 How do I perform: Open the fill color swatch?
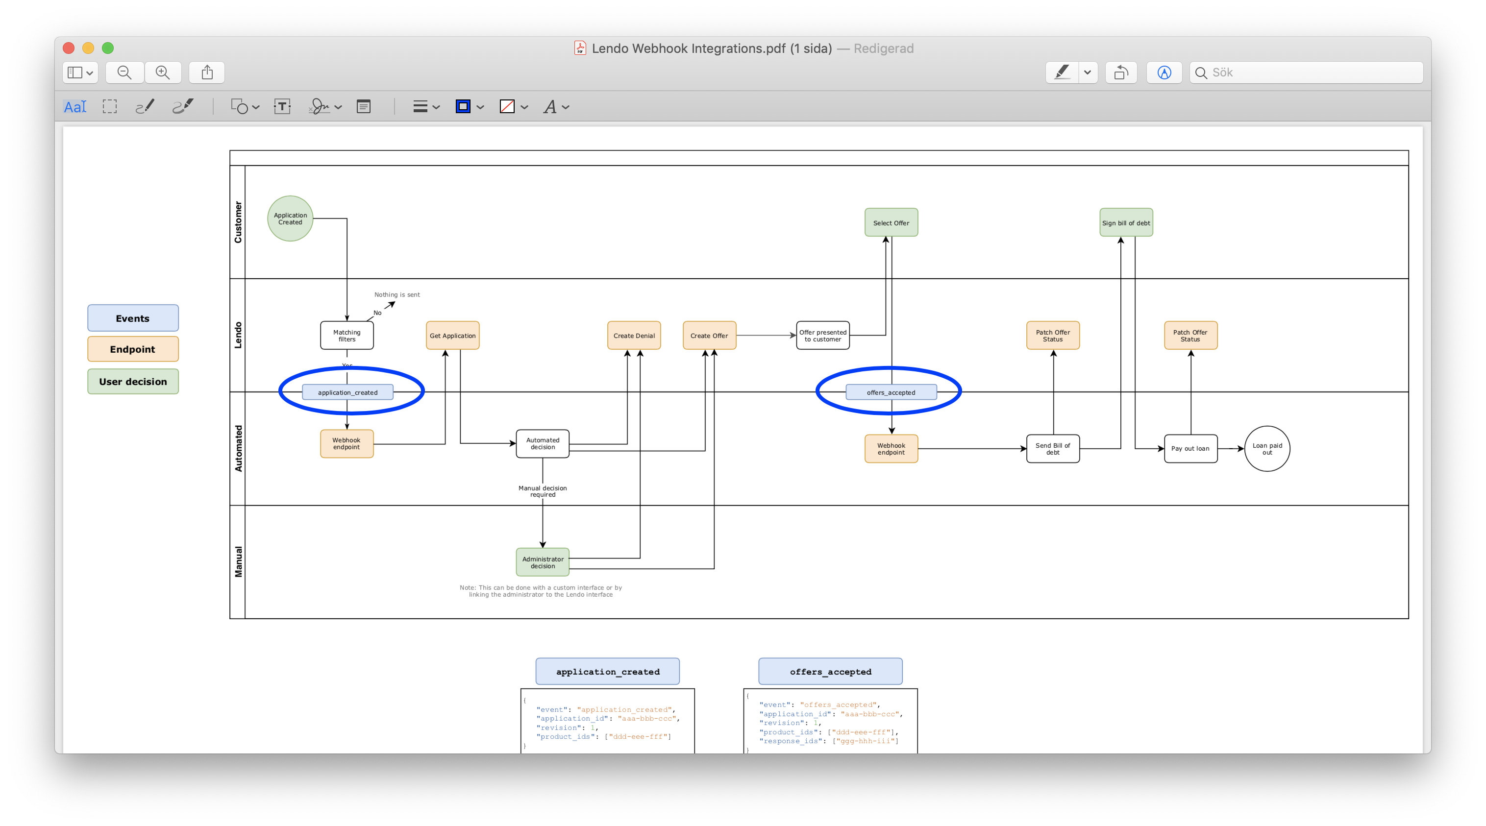click(507, 107)
